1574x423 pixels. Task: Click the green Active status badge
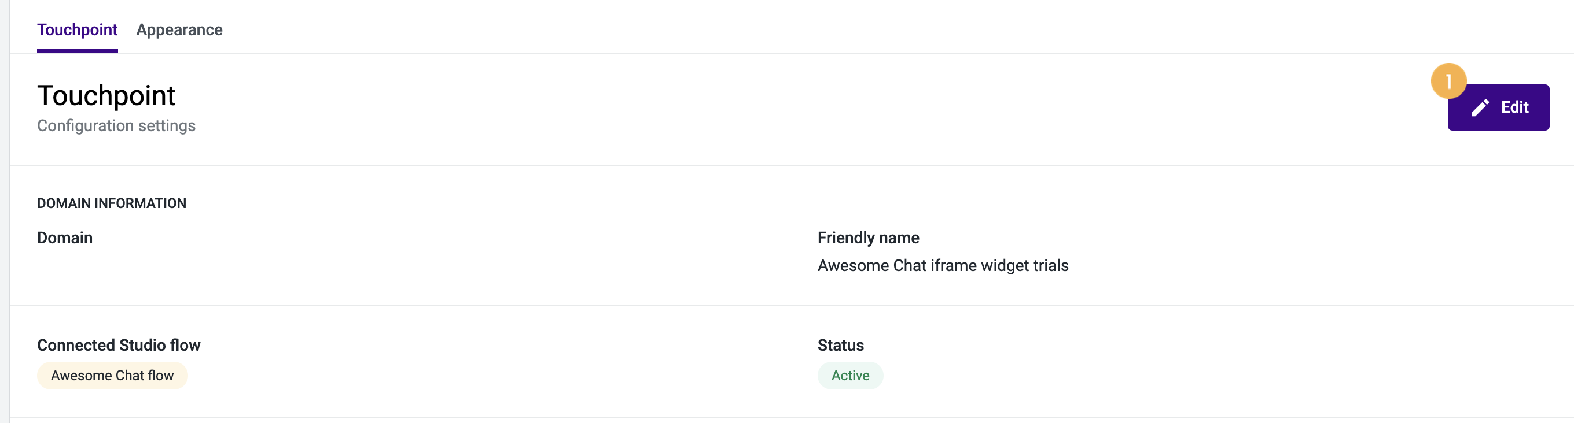click(850, 375)
